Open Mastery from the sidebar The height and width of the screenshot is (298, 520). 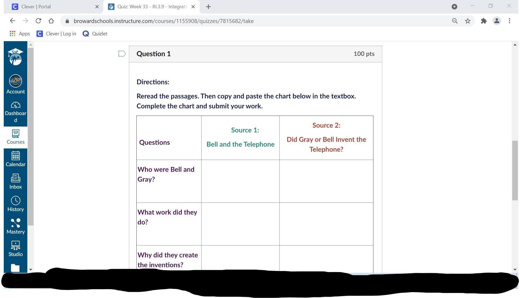(x=16, y=226)
